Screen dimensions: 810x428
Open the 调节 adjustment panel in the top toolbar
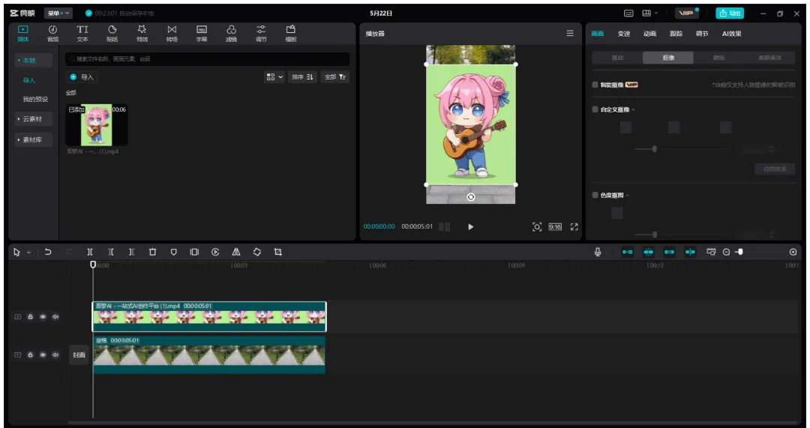[x=262, y=33]
